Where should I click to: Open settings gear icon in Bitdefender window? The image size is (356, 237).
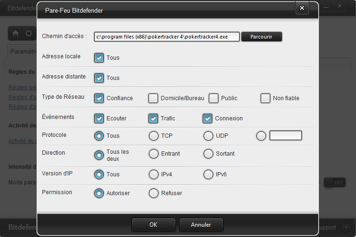(x=29, y=33)
